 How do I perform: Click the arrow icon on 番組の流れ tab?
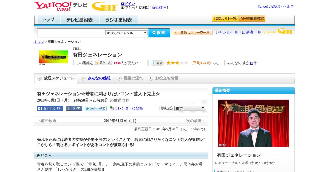tap(119, 78)
